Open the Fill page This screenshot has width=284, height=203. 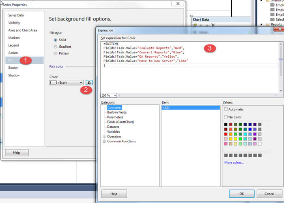click(24, 60)
